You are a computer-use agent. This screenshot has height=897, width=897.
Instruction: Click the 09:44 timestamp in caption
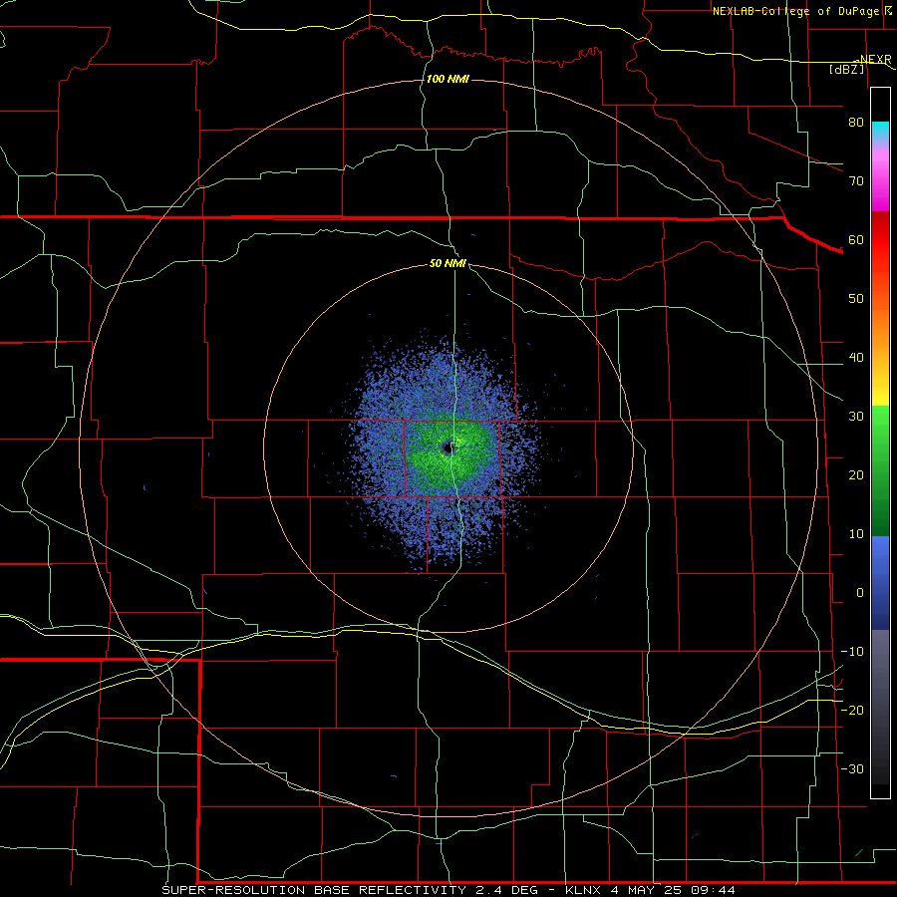tap(713, 890)
